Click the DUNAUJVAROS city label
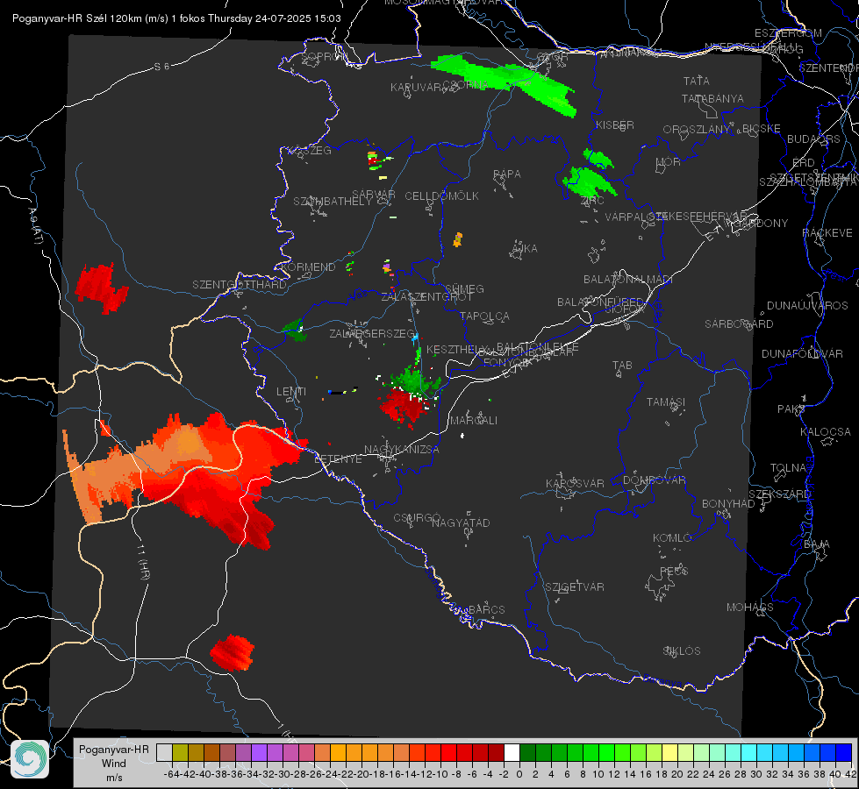The width and height of the screenshot is (859, 789). pos(807,306)
